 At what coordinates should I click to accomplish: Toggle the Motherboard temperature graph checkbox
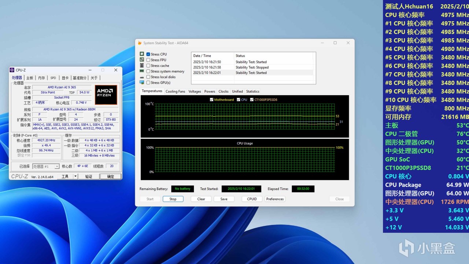(211, 100)
